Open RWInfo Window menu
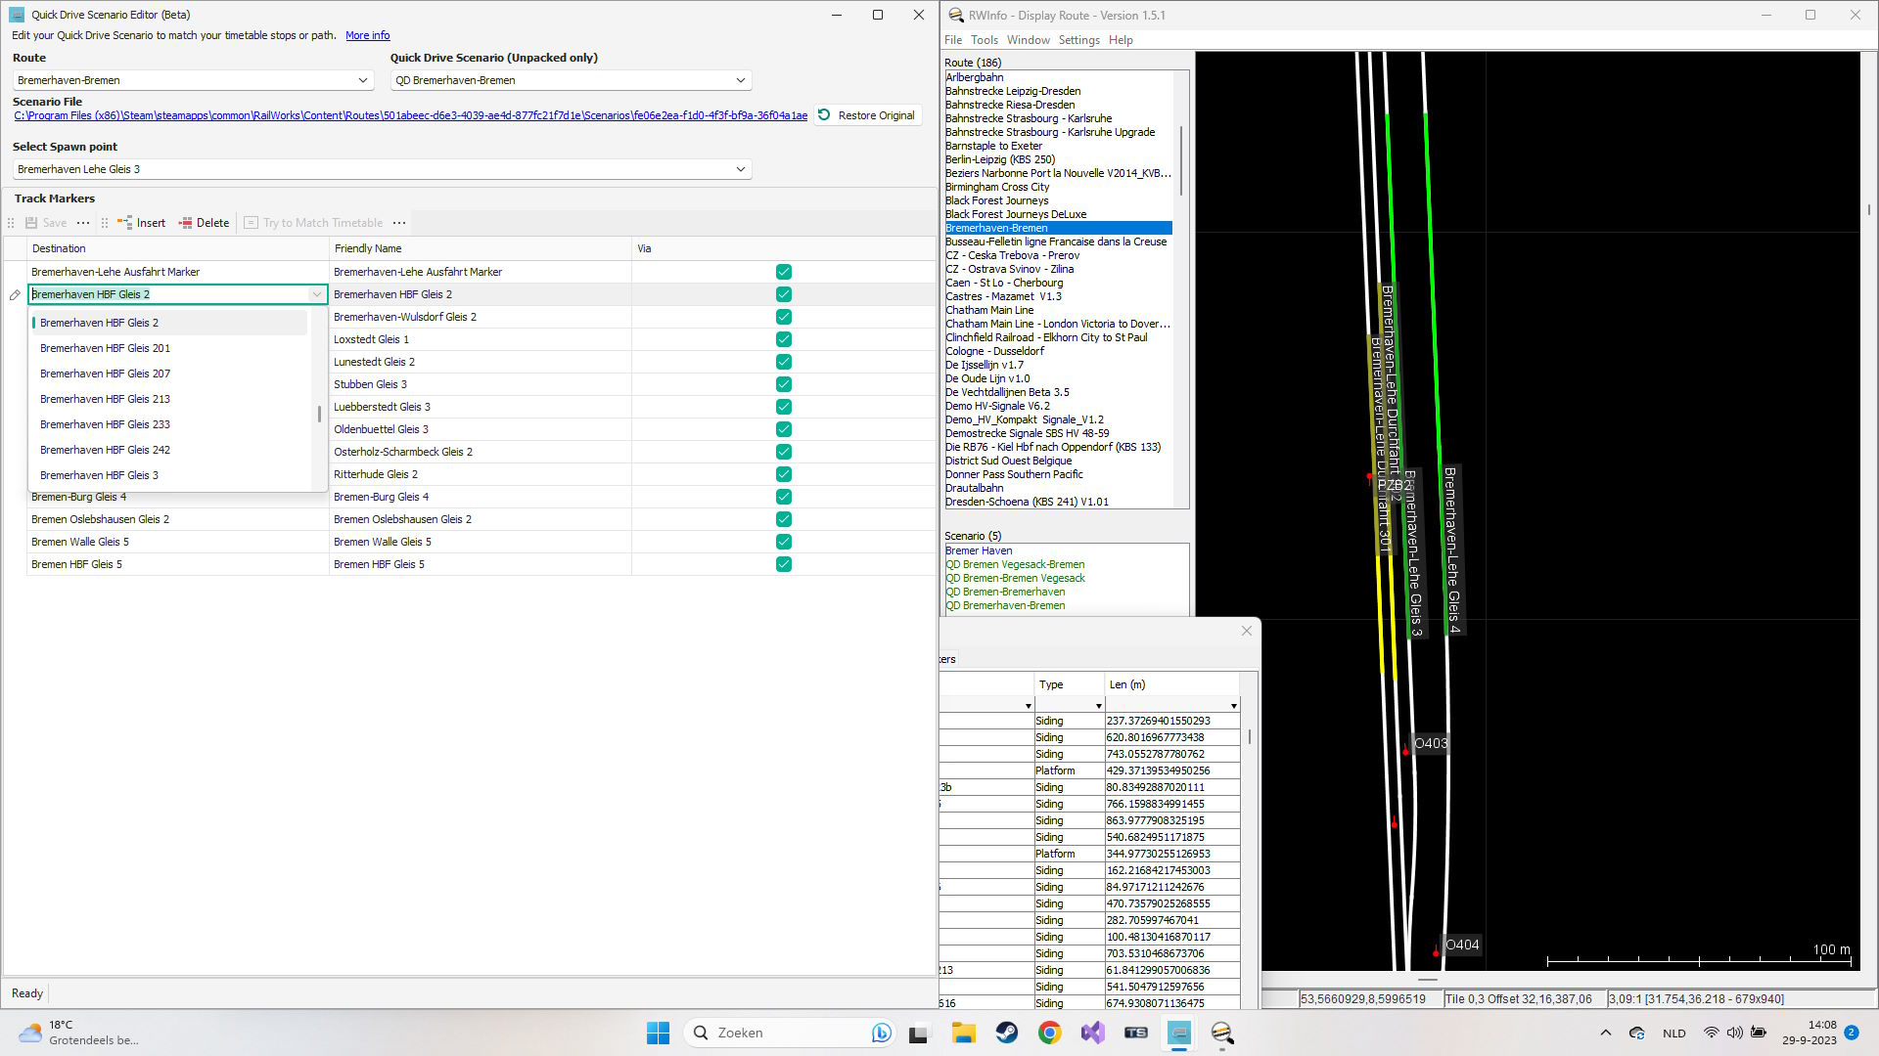 click(x=1028, y=40)
